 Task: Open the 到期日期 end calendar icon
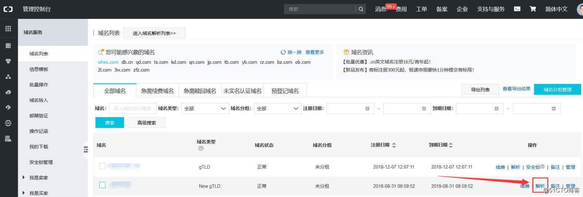click(x=553, y=109)
